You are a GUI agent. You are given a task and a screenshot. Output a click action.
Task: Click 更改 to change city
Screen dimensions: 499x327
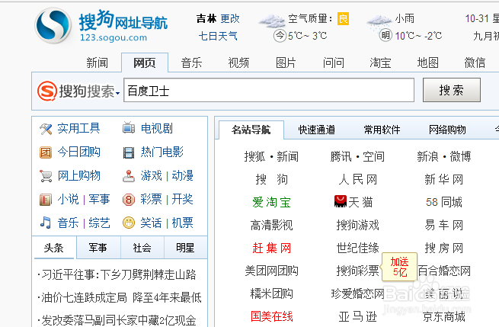[230, 18]
